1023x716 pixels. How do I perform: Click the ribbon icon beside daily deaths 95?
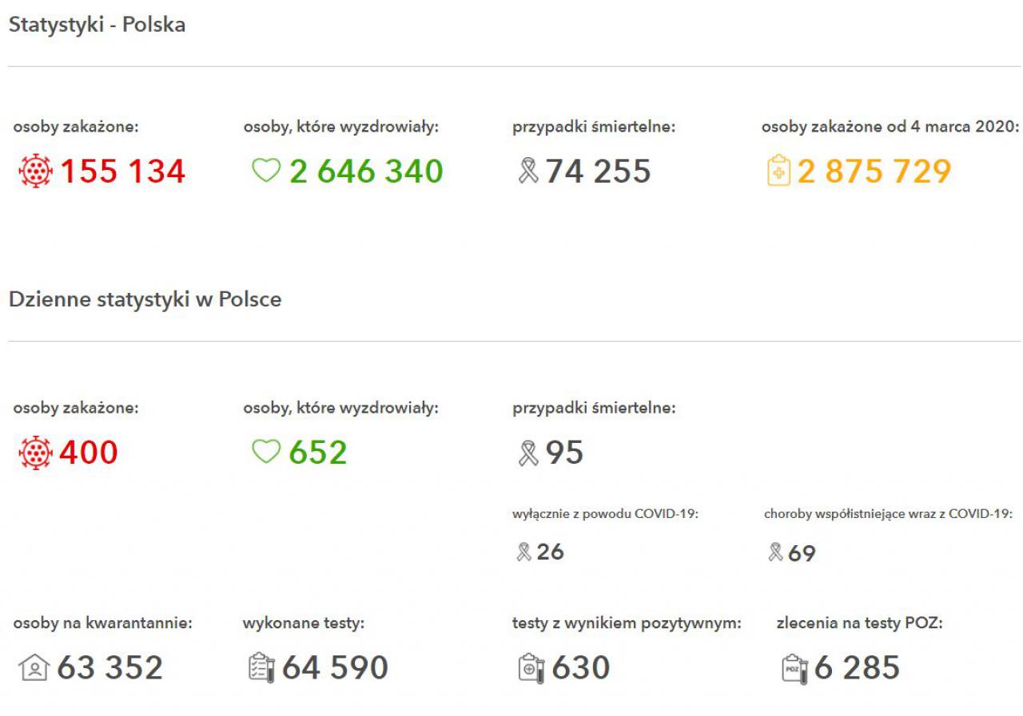(527, 453)
